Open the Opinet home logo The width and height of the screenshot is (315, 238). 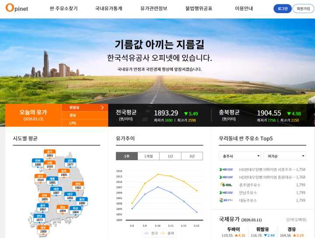pyautogui.click(x=17, y=8)
